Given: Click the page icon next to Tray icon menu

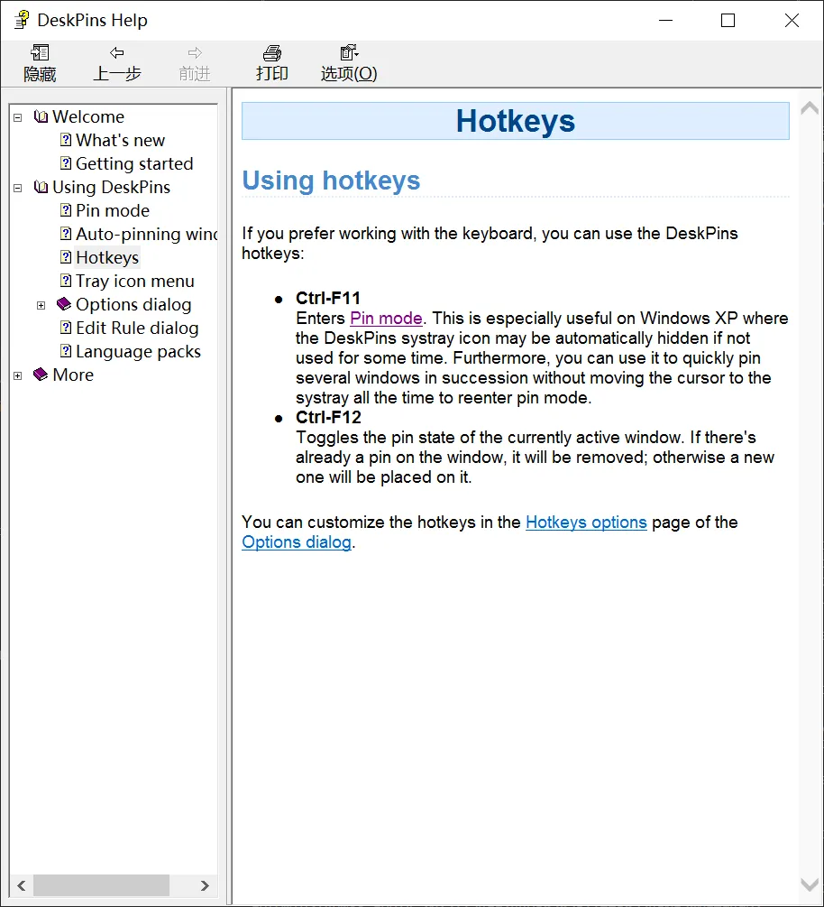Looking at the screenshot, I should [66, 281].
